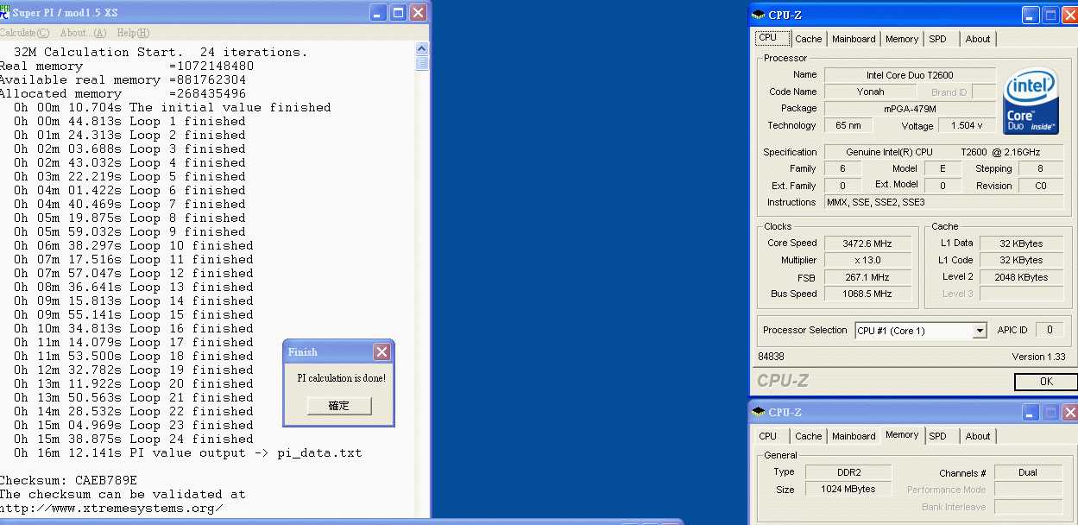Click the PI value output pi_data.txt line
1078x525 pixels.
187,452
